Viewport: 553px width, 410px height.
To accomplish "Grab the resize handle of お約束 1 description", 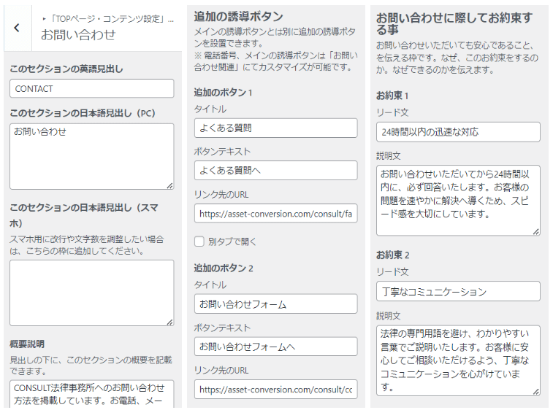I will point(536,231).
